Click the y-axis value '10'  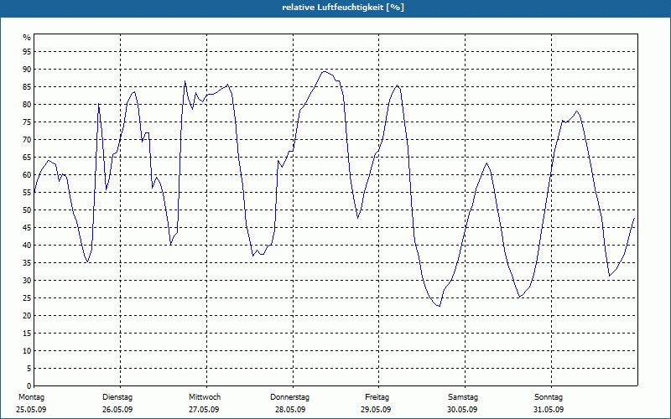[27, 351]
